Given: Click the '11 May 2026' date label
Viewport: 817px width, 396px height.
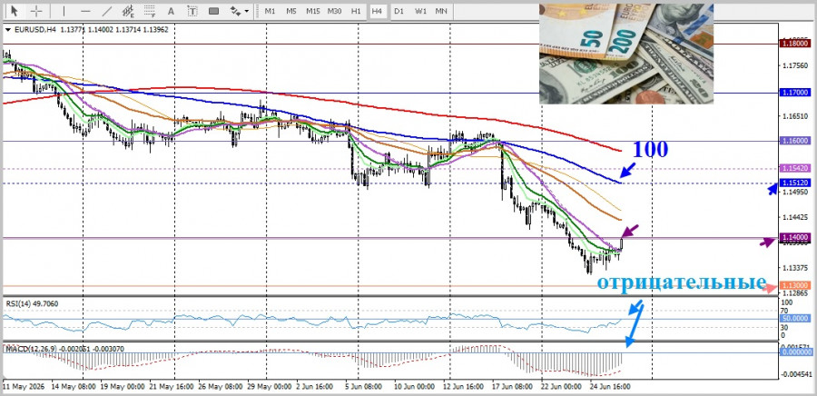Looking at the screenshot, I should click(24, 387).
